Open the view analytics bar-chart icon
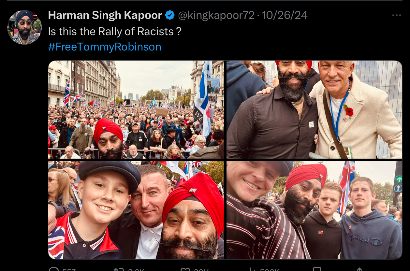The width and height of the screenshot is (410, 271). coord(251,269)
